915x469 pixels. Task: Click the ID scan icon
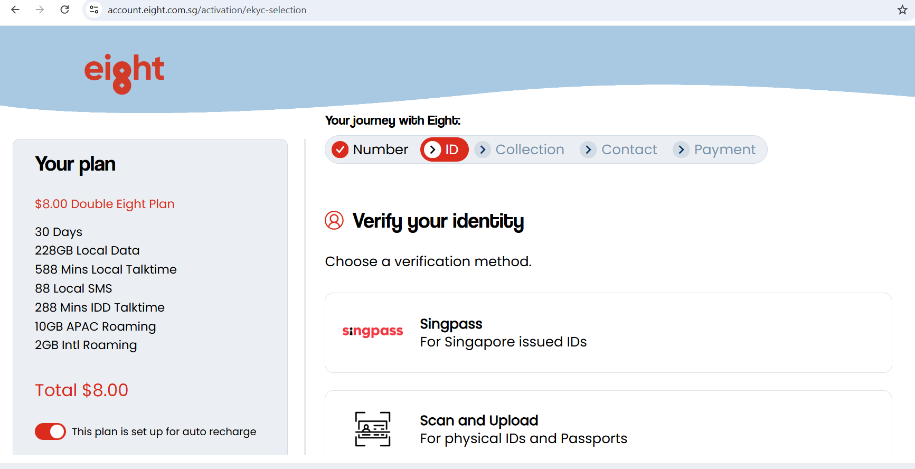[373, 429]
